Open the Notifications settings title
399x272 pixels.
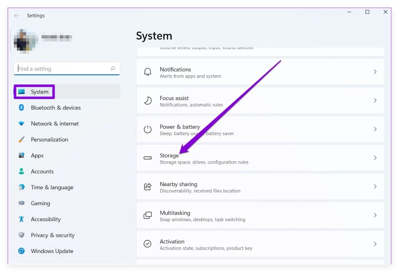(x=175, y=69)
